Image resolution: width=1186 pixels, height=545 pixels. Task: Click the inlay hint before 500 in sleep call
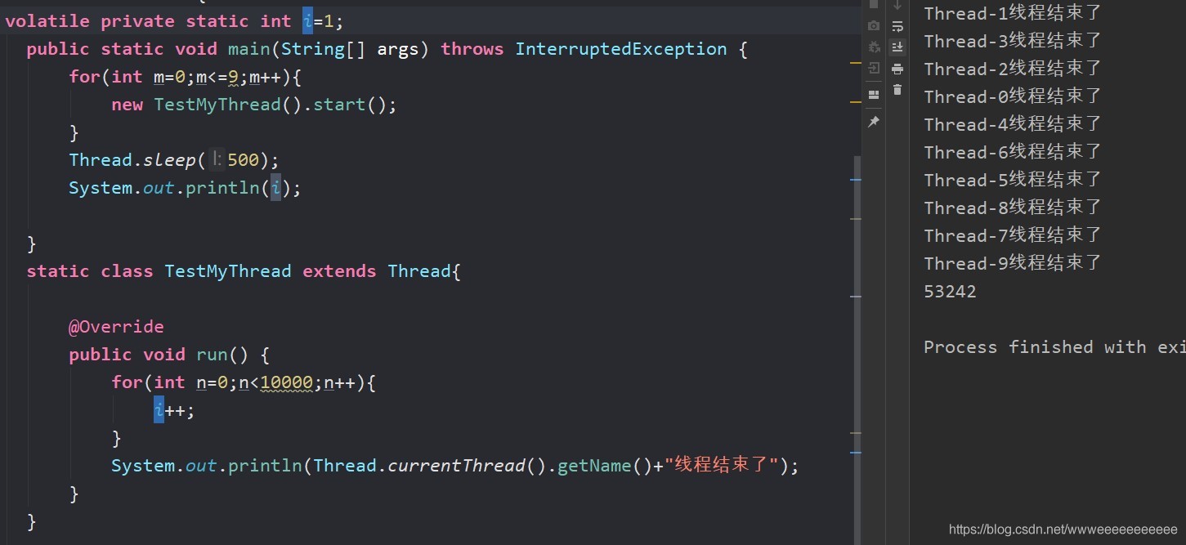(x=217, y=160)
